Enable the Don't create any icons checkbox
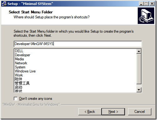Image resolution: width=157 pixels, height=120 pixels. coord(16,99)
